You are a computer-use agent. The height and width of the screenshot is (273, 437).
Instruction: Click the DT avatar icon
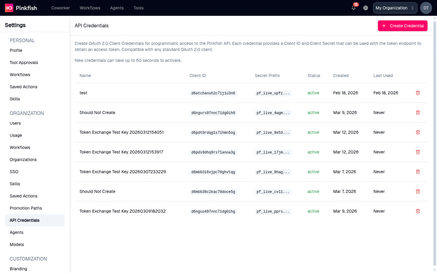[x=426, y=8]
